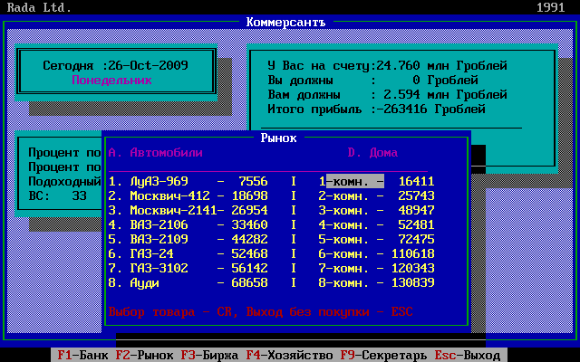Image resolution: width=580 pixels, height=362 pixels.
Task: Click the price 68658 for Ауди
Action: (x=250, y=282)
